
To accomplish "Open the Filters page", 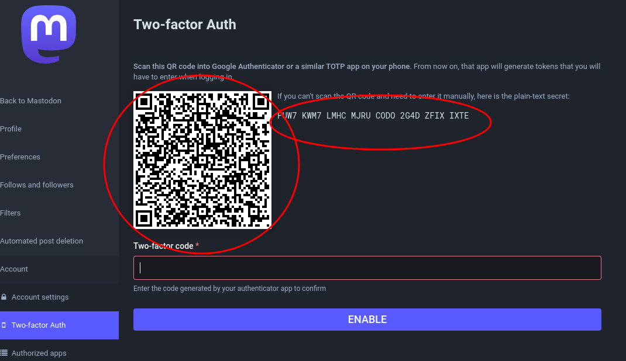I will click(11, 213).
